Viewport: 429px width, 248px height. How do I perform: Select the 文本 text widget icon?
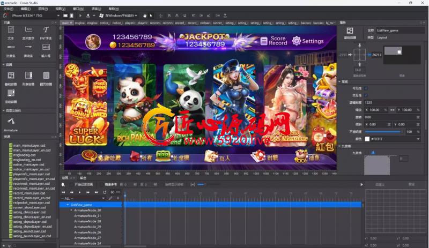11,30
